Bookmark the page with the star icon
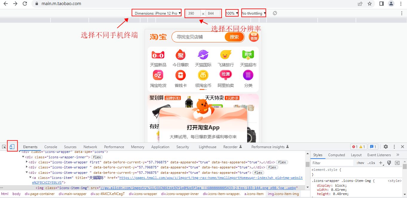The image size is (407, 198). (370, 4)
